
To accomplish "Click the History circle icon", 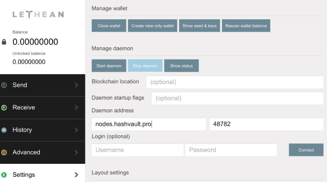I will coord(4,130).
